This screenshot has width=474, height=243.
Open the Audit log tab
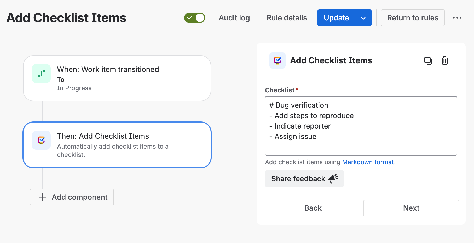[234, 18]
